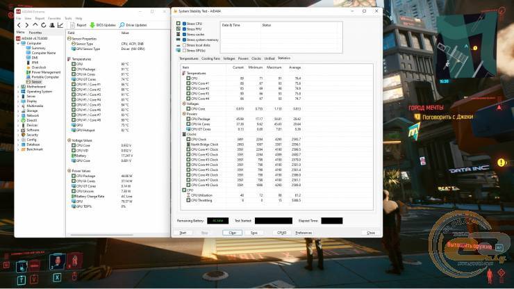Click the Sensor Properties group icon
Viewport: 514px width, 289px height.
pyautogui.click(x=69, y=39)
